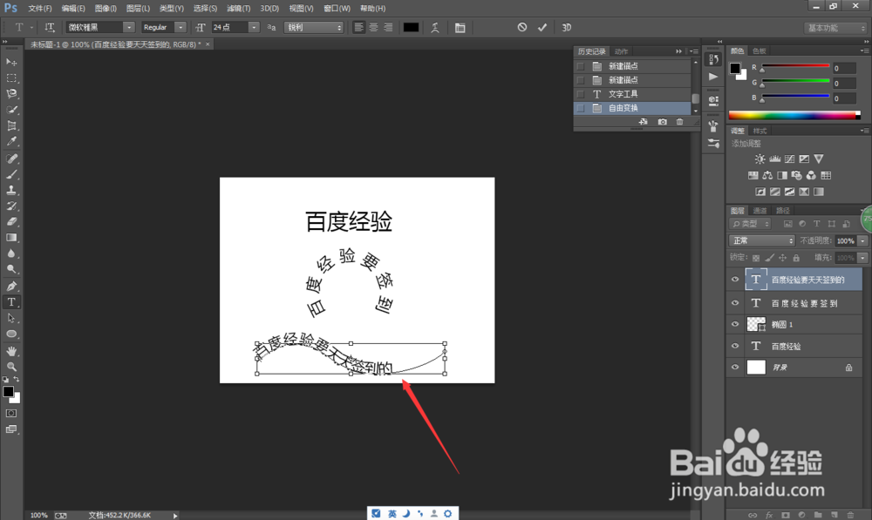The height and width of the screenshot is (520, 872).
Task: Select the Crop tool
Action: [11, 125]
